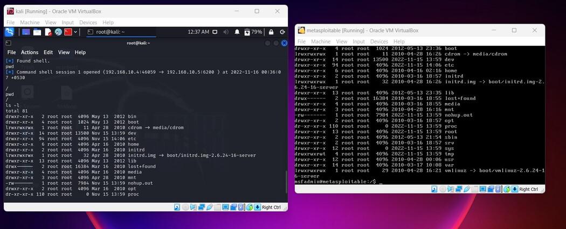Lock the Kali screen with padlock icon
The height and width of the screenshot is (229, 566).
pos(271,32)
